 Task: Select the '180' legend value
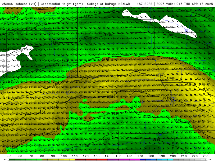(151, 156)
